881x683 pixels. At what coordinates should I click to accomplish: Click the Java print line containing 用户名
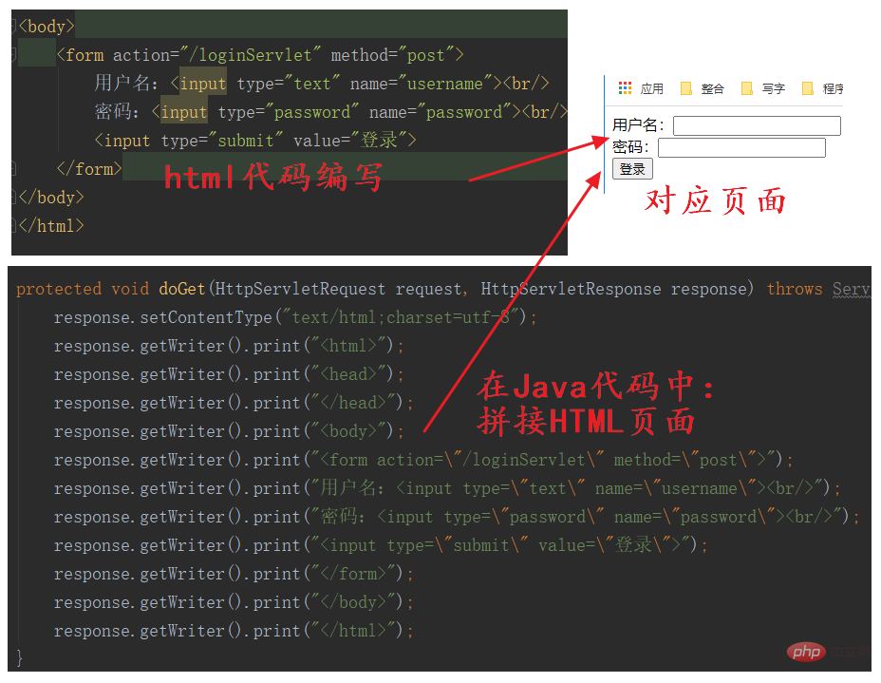(447, 488)
